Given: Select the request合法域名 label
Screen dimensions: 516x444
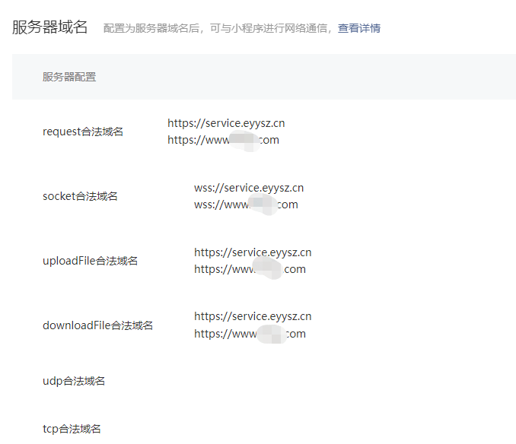Looking at the screenshot, I should [x=83, y=132].
